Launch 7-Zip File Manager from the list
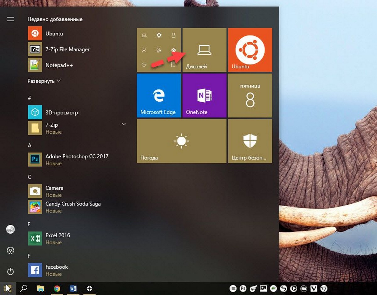The height and width of the screenshot is (295, 377). tap(77, 49)
